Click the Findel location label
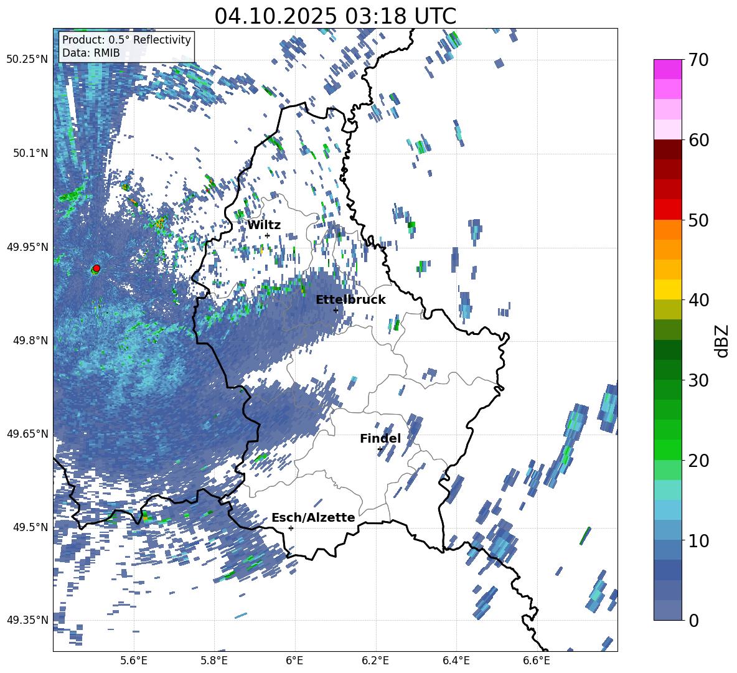 coord(380,438)
